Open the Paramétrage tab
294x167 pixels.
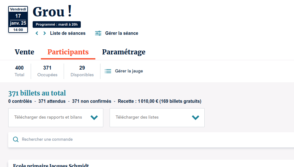point(124,52)
